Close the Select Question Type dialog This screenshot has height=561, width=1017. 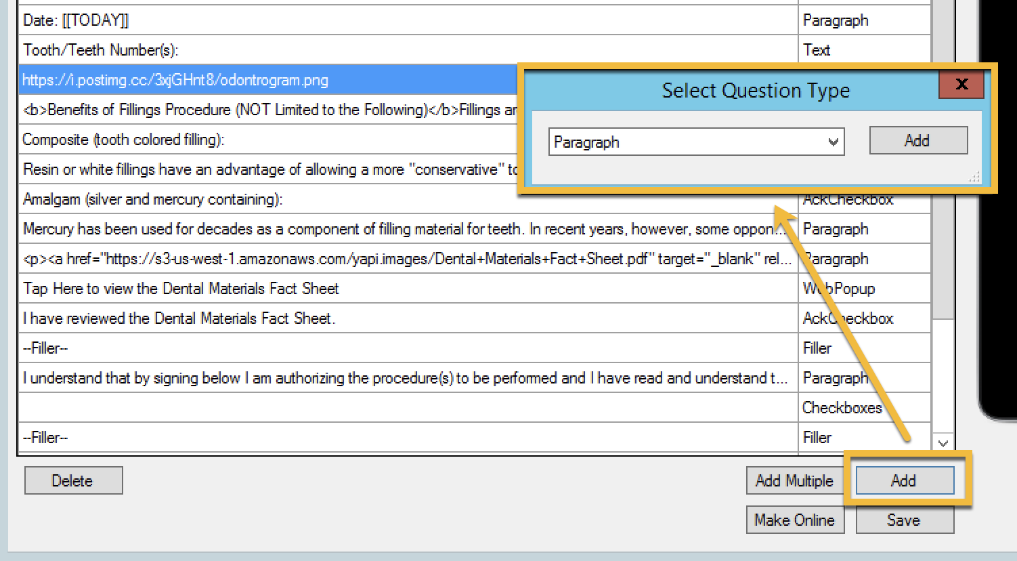click(961, 85)
